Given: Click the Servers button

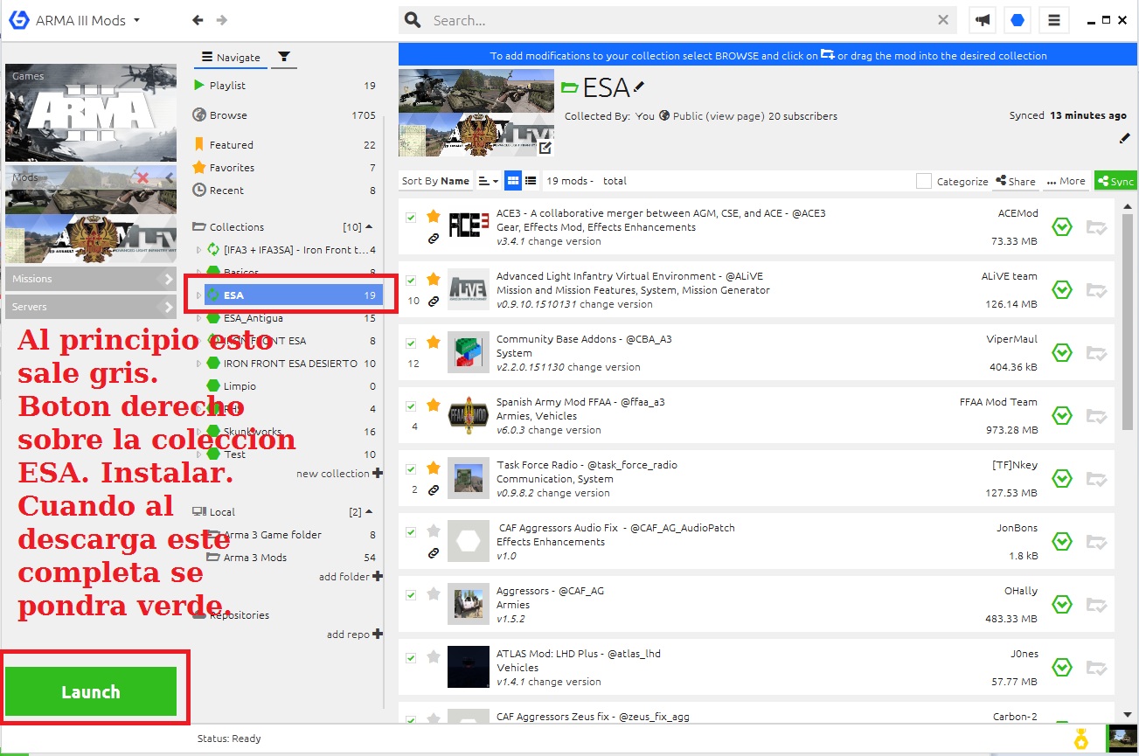Looking at the screenshot, I should (x=91, y=307).
